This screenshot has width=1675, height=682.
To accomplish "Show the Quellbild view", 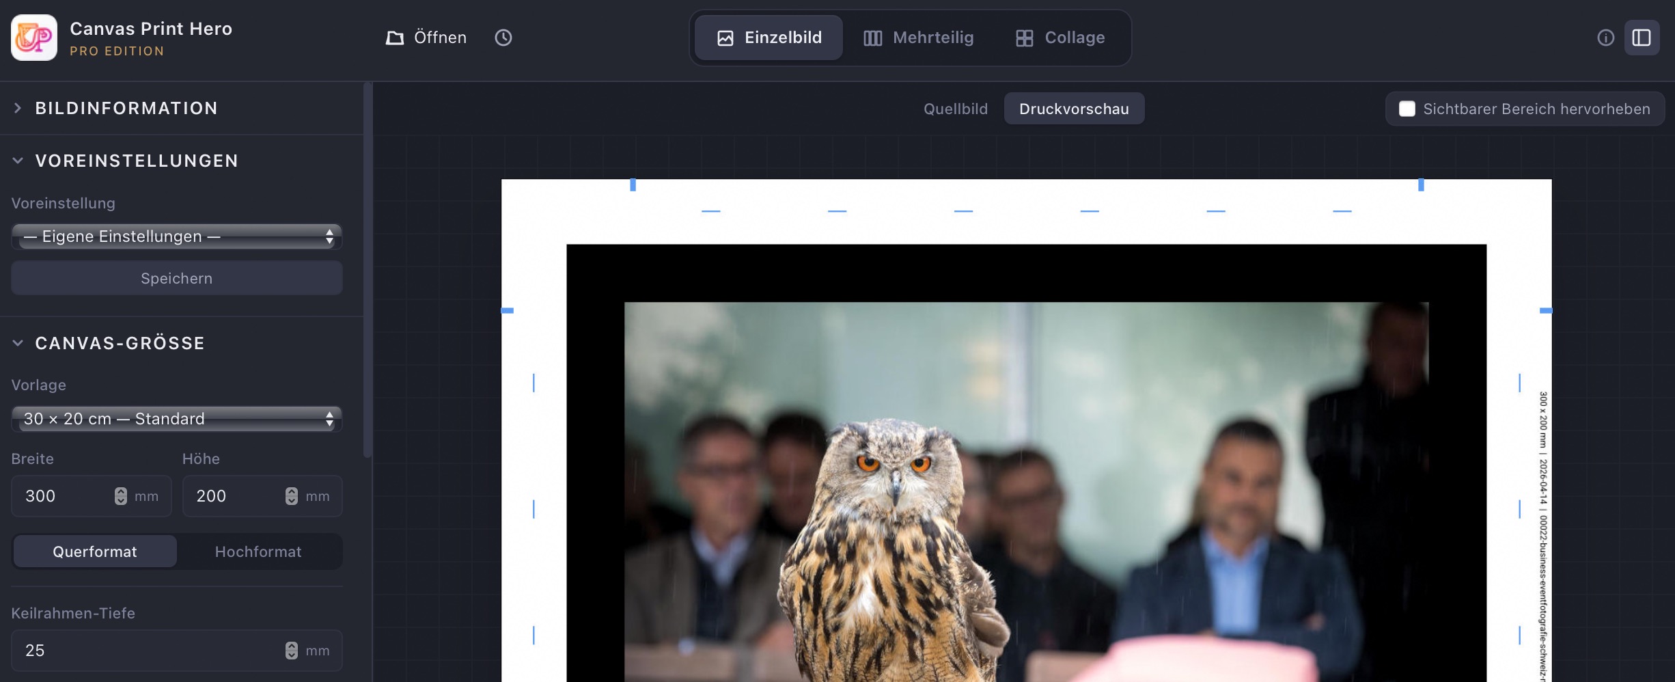I will 955,109.
